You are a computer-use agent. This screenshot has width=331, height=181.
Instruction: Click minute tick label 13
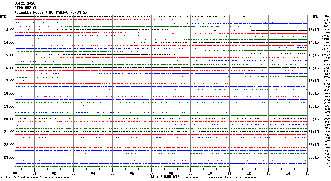coord(269,173)
